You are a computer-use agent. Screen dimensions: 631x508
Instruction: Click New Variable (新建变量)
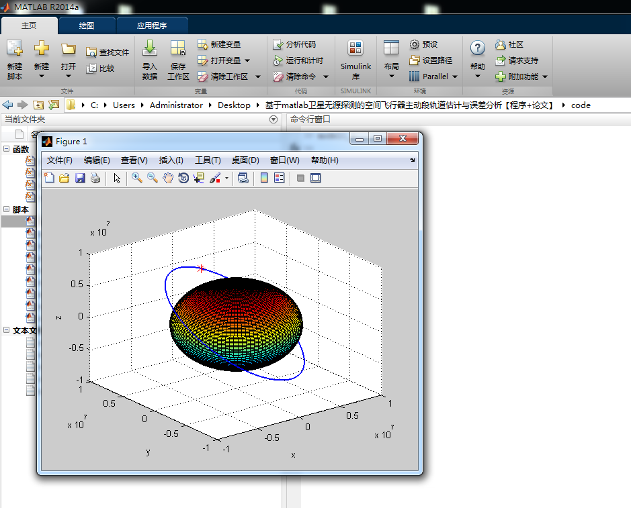click(219, 44)
